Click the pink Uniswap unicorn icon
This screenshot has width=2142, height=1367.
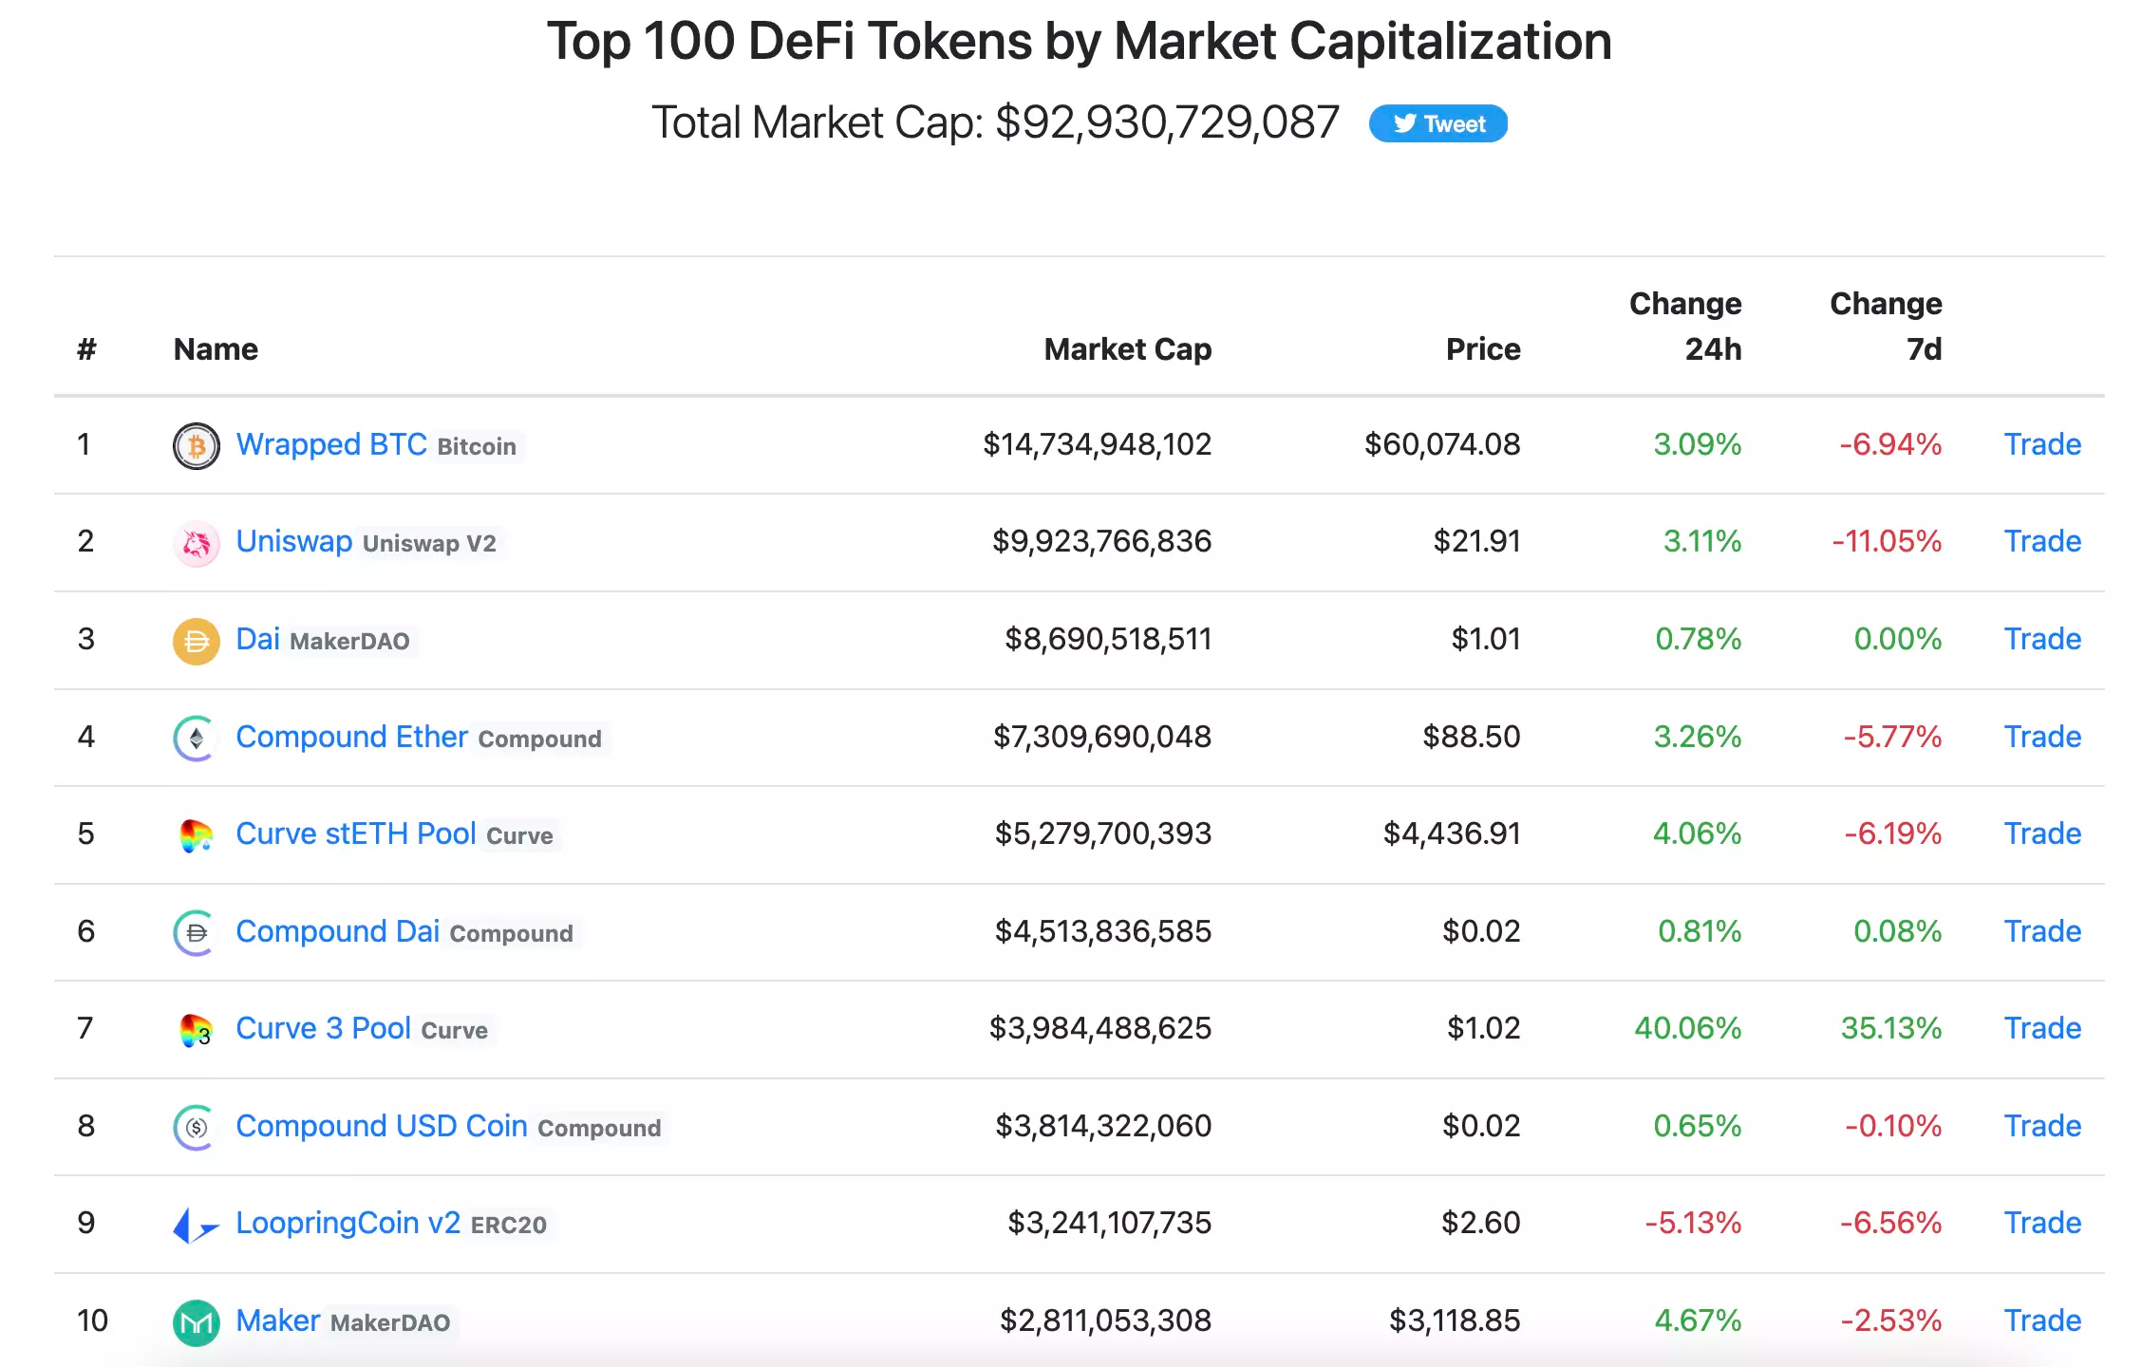click(x=197, y=543)
